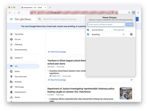Screen dimensions: 148x111
Task: Click the News Choose extension toolbar icon
Action: pyautogui.click(x=134, y=12)
